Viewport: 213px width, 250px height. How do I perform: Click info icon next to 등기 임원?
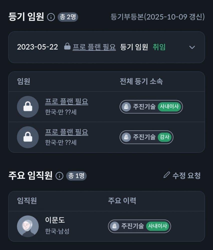tap(51, 17)
